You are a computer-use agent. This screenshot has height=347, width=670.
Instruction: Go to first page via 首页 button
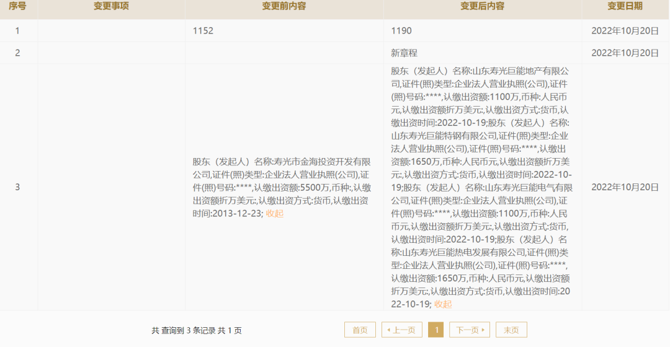coord(360,330)
